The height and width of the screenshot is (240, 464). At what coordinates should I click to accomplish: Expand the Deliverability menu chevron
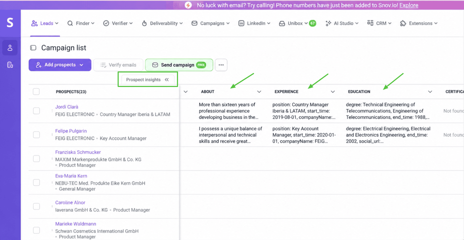[181, 23]
